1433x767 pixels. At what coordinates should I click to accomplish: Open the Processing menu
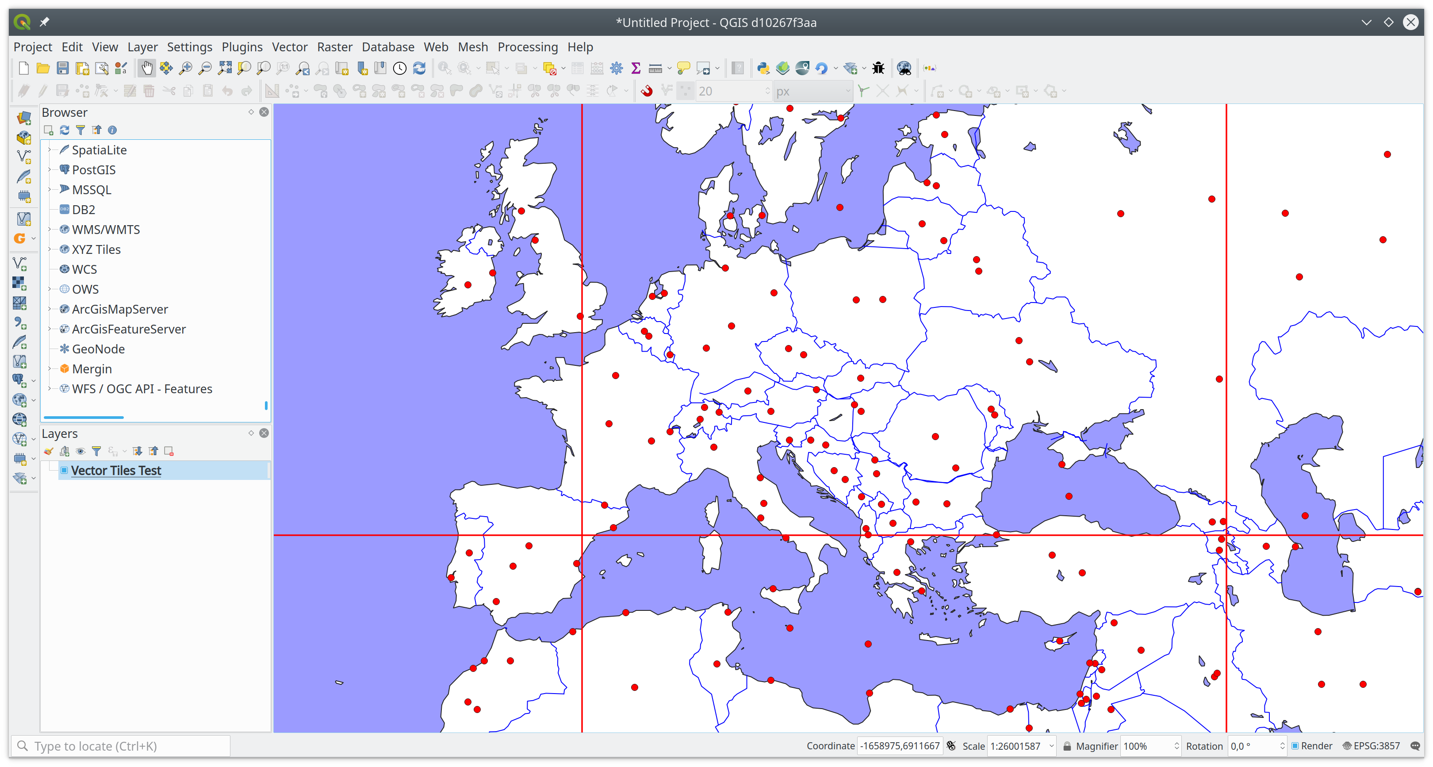[527, 47]
